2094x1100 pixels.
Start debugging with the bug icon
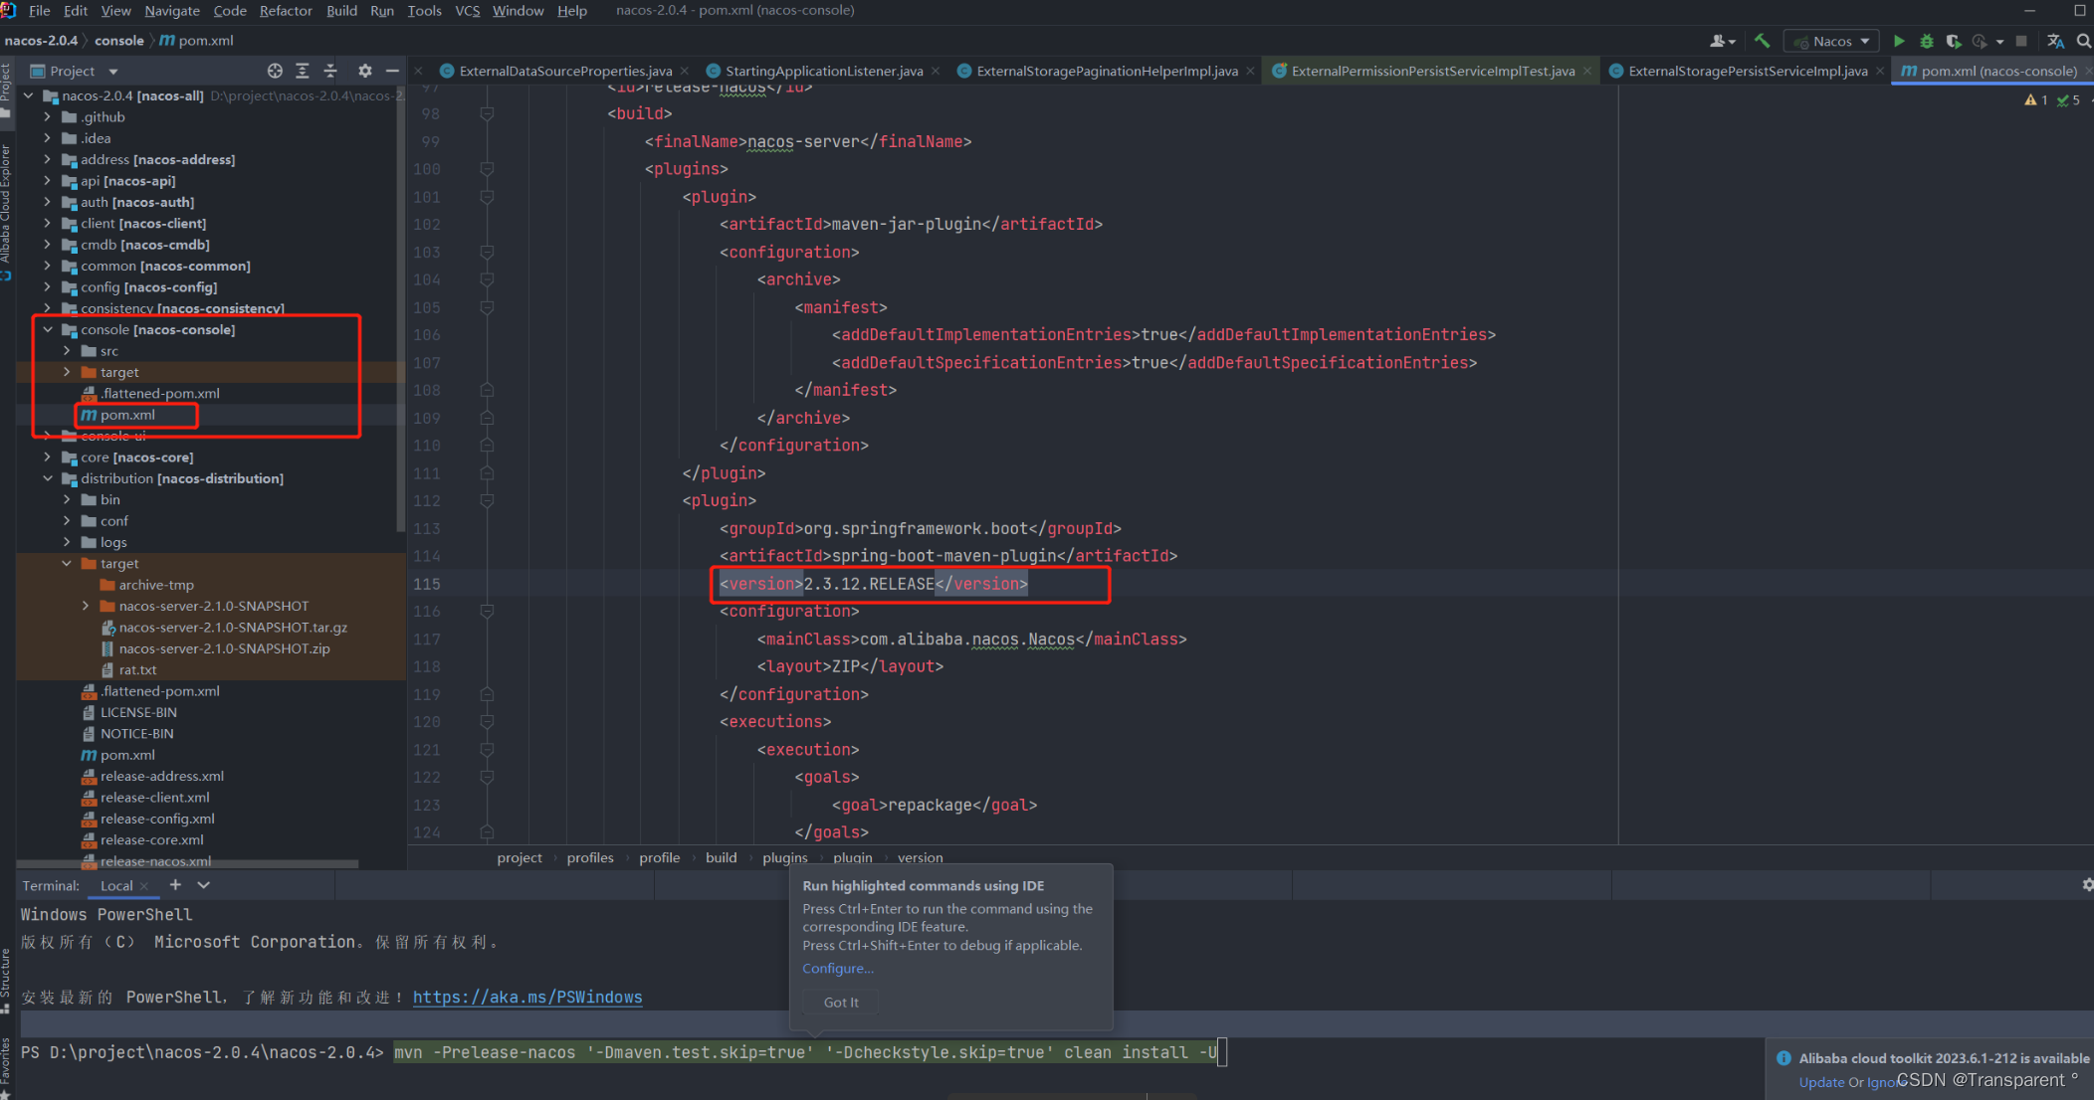(x=1927, y=41)
